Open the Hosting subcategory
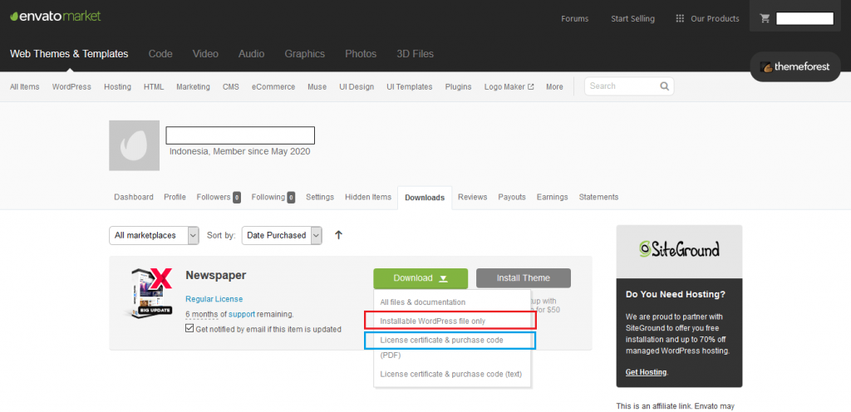The height and width of the screenshot is (412, 851). (118, 86)
